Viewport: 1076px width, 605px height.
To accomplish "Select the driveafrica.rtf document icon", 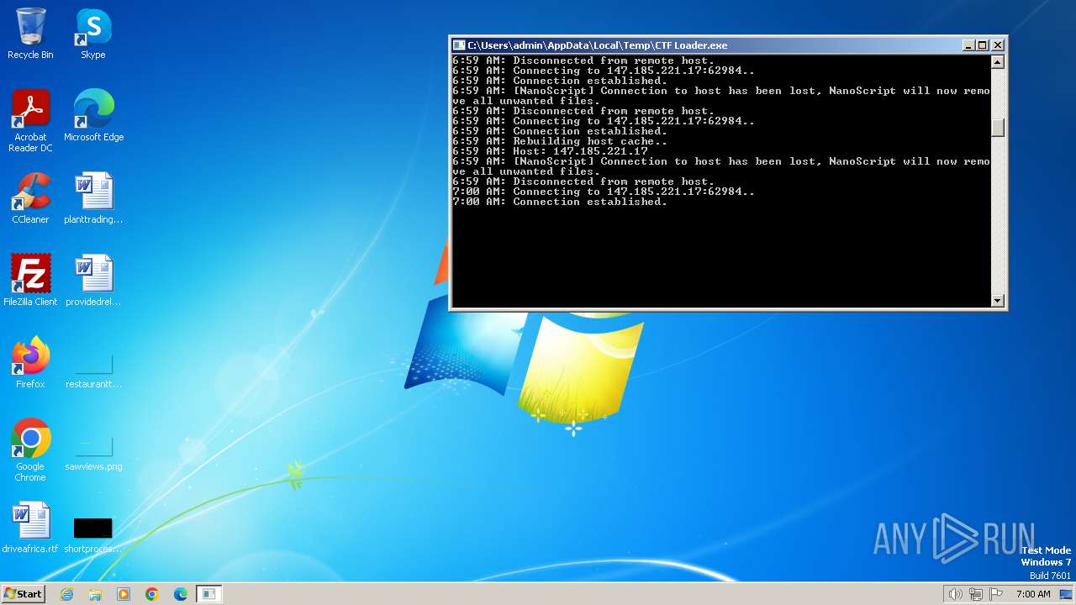I will pos(30,528).
